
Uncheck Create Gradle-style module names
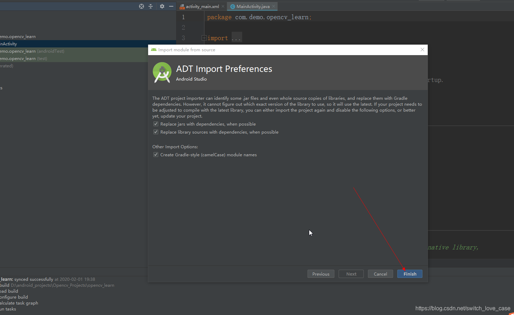[x=156, y=155]
